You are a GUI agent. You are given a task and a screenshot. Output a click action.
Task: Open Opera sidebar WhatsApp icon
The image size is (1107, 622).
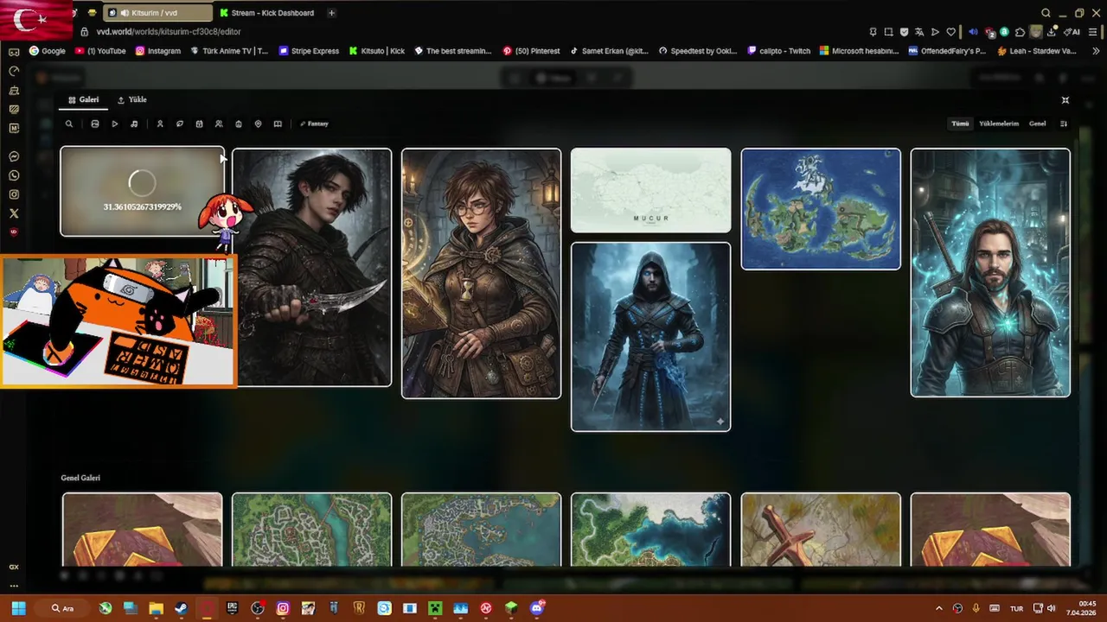[x=14, y=176]
